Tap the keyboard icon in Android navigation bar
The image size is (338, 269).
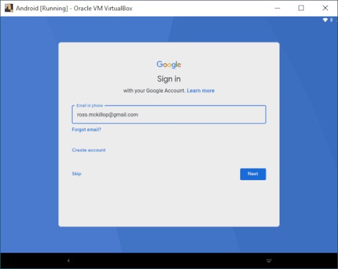click(269, 260)
